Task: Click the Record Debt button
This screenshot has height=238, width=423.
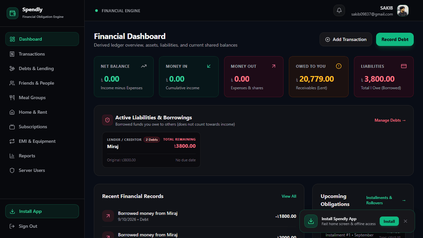Action: point(395,39)
